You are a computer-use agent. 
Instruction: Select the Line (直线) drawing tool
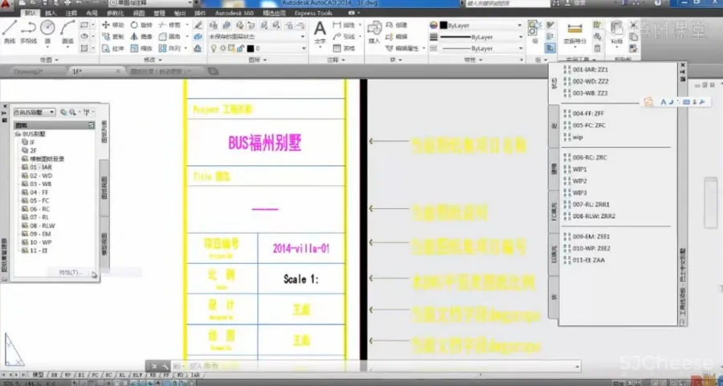click(10, 30)
